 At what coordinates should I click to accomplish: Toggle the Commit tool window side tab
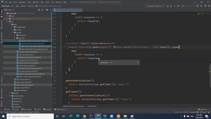click(2, 25)
